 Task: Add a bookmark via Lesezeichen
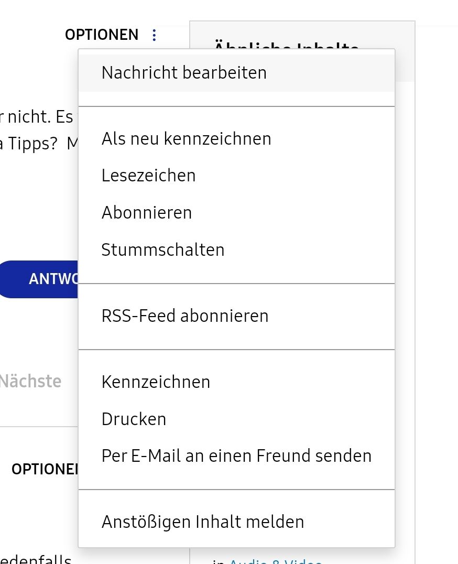148,176
